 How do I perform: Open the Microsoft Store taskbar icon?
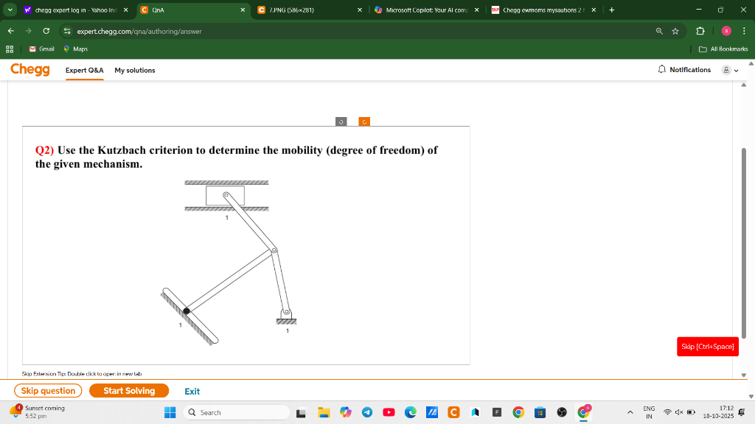[x=540, y=412]
